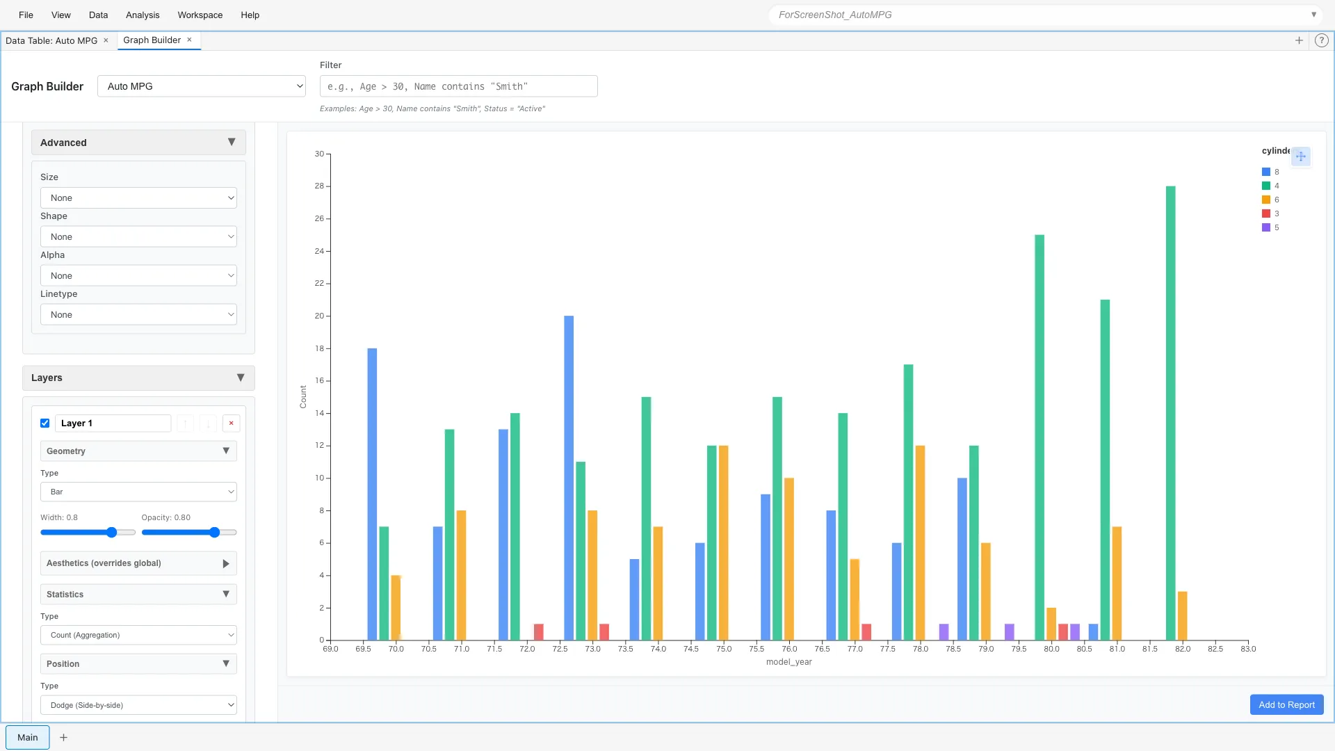Switch to the Data Table: Auto MPG tab
The image size is (1335, 751).
(x=52, y=40)
